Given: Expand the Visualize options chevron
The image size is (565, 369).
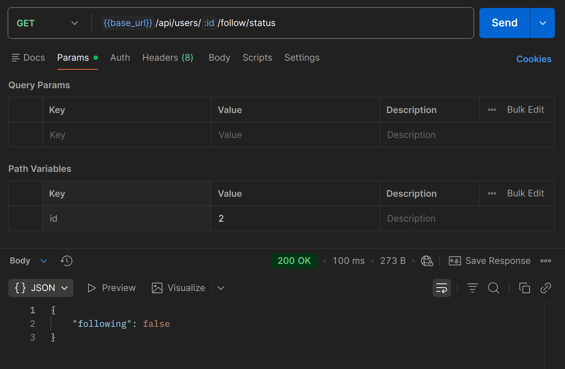Looking at the screenshot, I should coord(221,288).
